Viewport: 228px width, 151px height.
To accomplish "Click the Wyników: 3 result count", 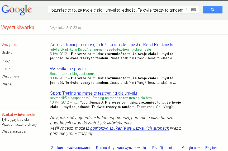I will [x=66, y=28].
